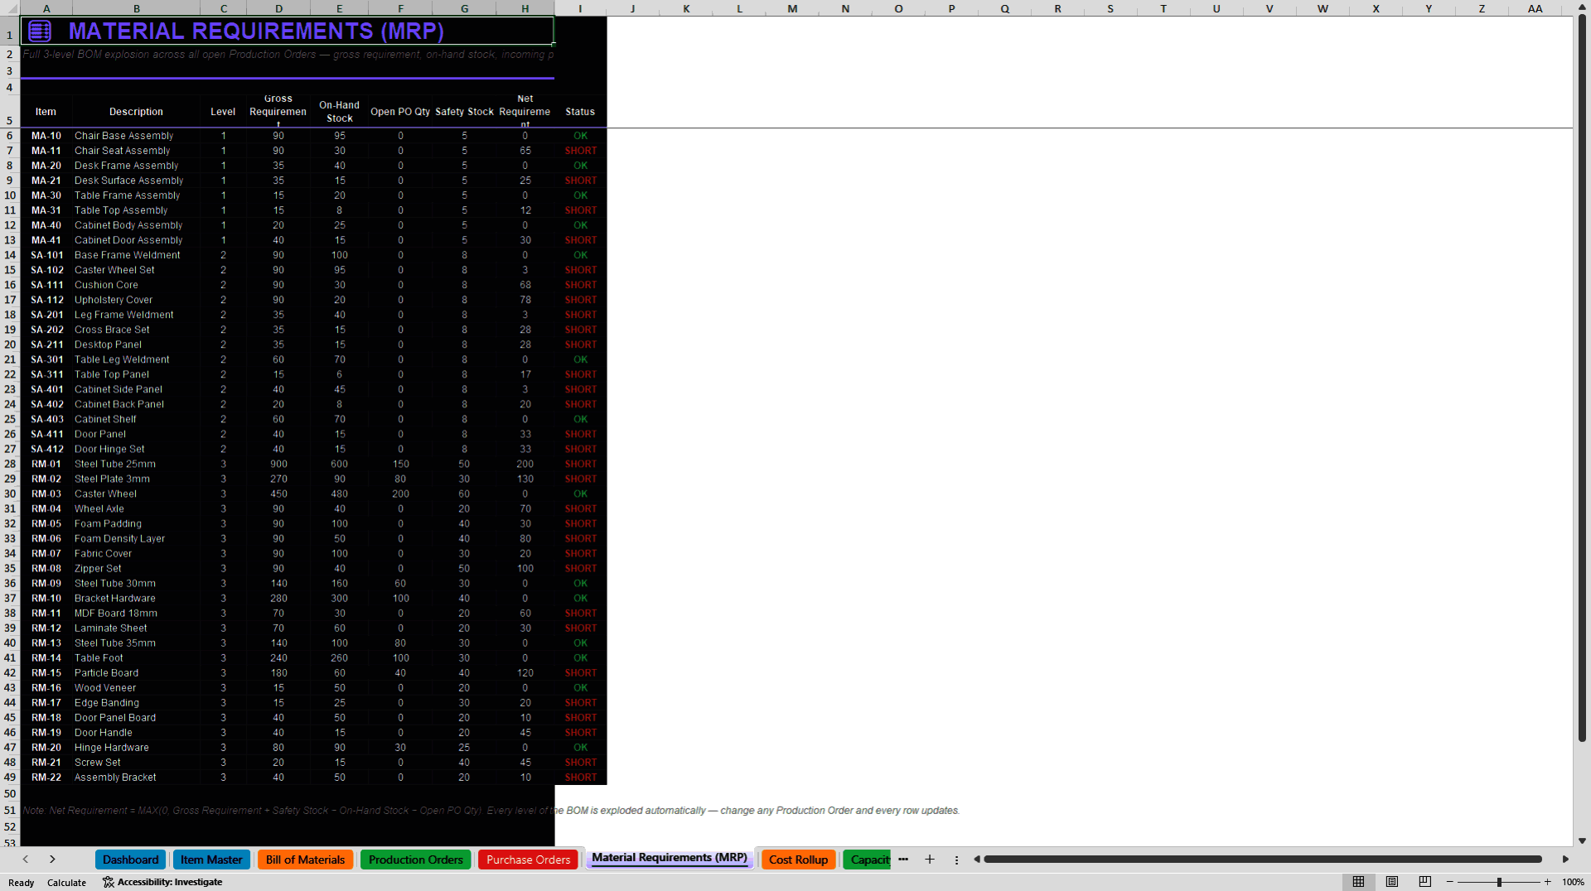Image resolution: width=1591 pixels, height=891 pixels.
Task: Select the Hinge Hardware description cell
Action: click(136, 747)
